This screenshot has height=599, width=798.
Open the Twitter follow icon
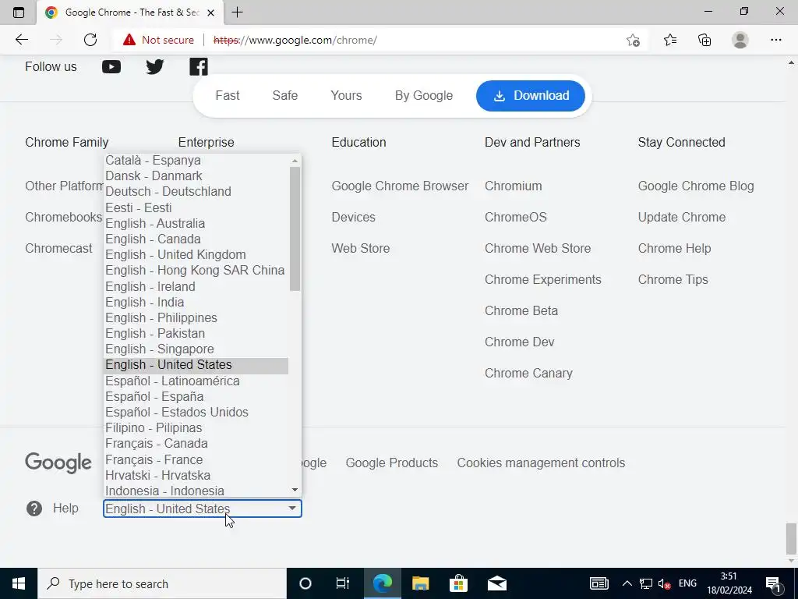pos(155,67)
